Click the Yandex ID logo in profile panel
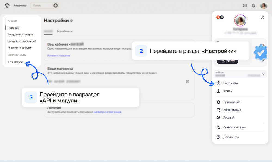Screen dimensions: 272x162 220,17
